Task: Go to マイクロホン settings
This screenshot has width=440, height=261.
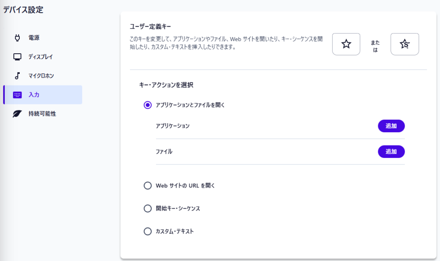Action: pyautogui.click(x=41, y=76)
